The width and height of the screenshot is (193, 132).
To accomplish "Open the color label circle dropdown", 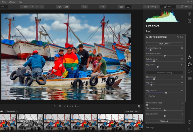I will pyautogui.click(x=55, y=106).
